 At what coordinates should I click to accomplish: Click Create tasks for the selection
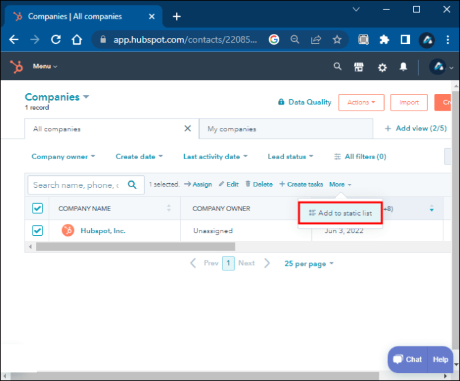(301, 185)
